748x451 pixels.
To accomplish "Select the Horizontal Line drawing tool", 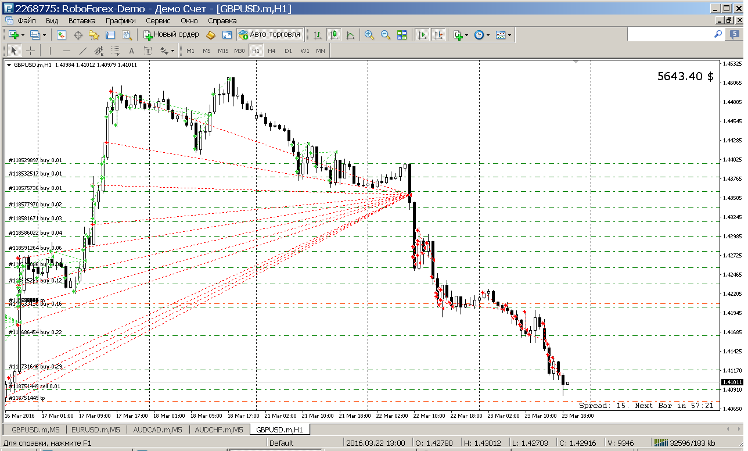I will 66,51.
